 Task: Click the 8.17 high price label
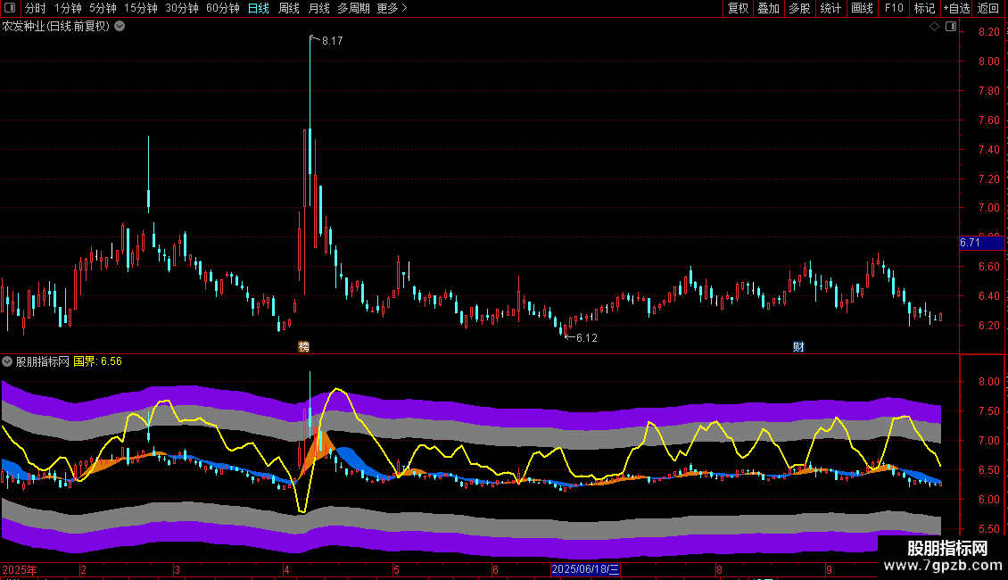coord(333,40)
